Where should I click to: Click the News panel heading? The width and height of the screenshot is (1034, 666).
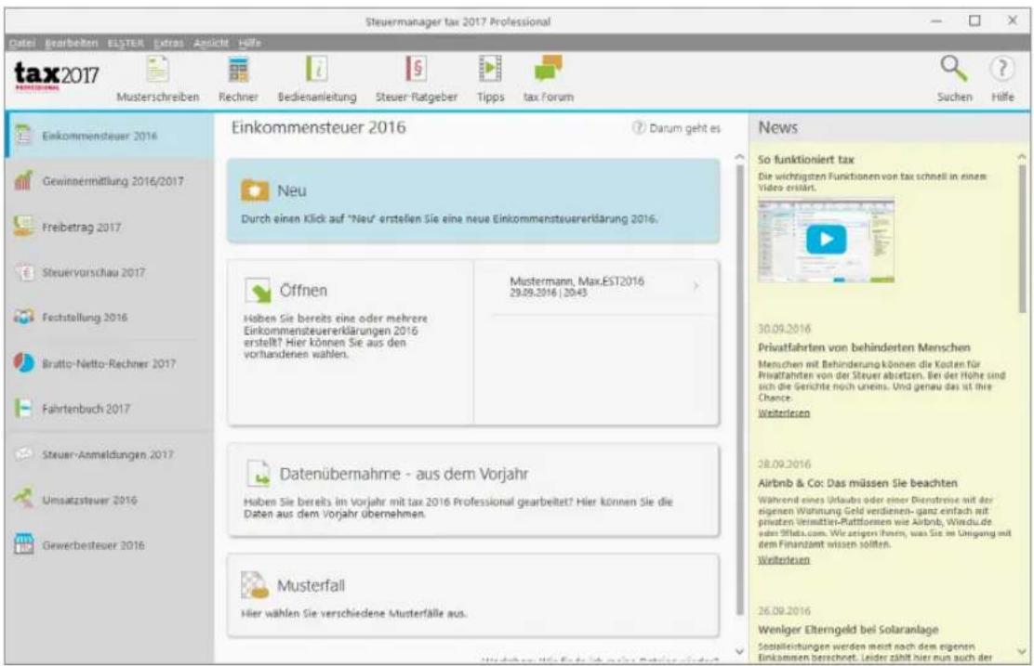point(777,128)
